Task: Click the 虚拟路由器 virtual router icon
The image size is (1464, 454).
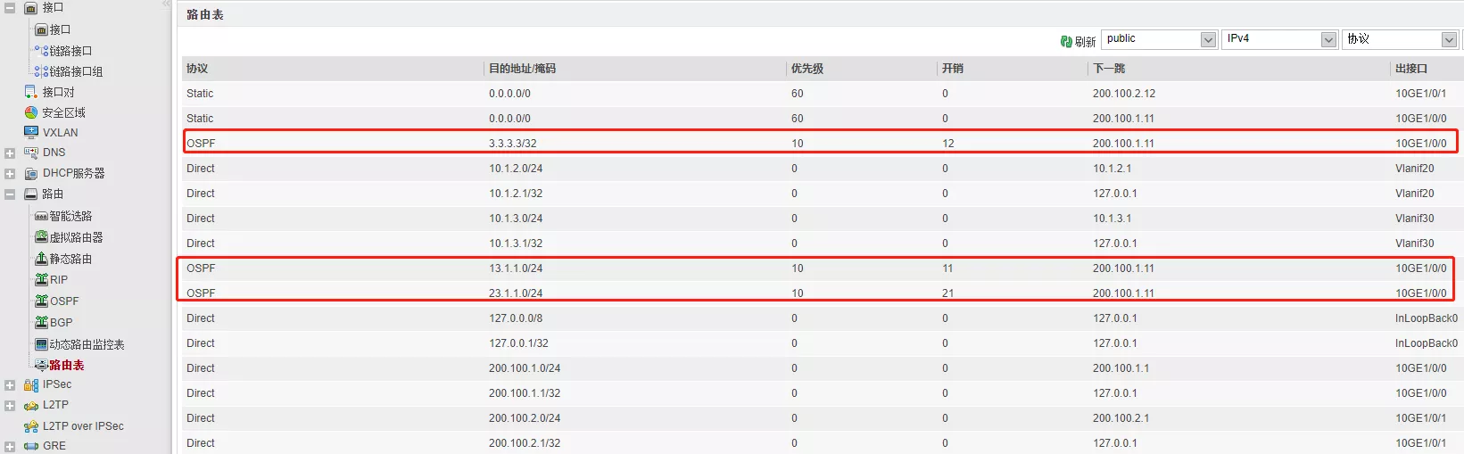Action: point(41,237)
